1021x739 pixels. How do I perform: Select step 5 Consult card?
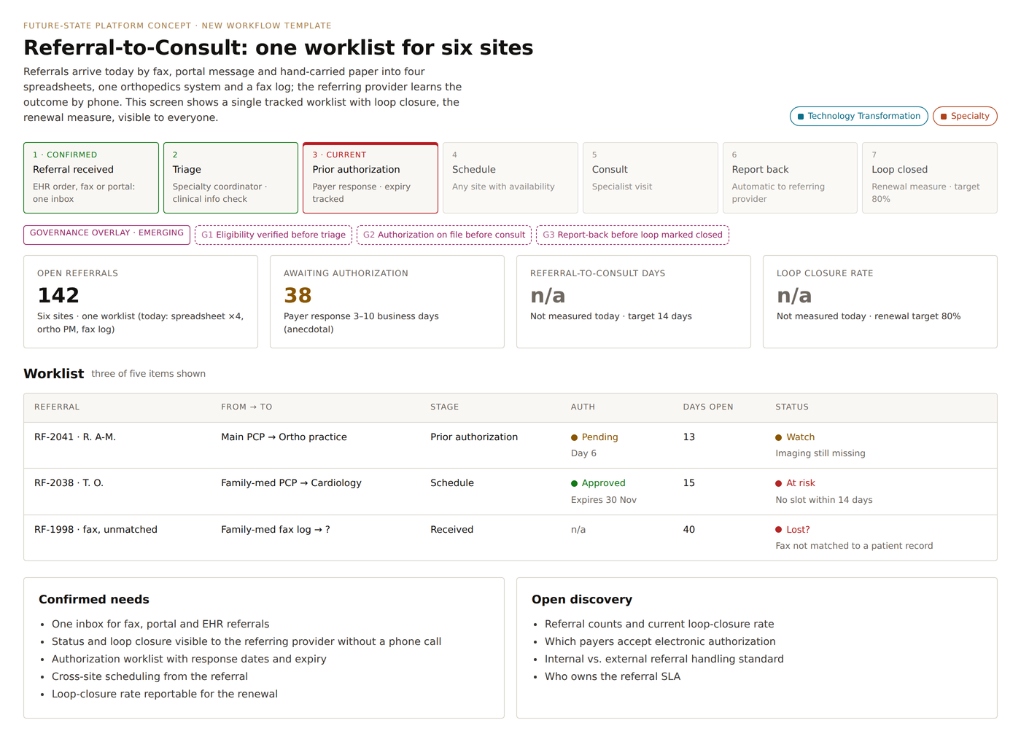tap(651, 178)
